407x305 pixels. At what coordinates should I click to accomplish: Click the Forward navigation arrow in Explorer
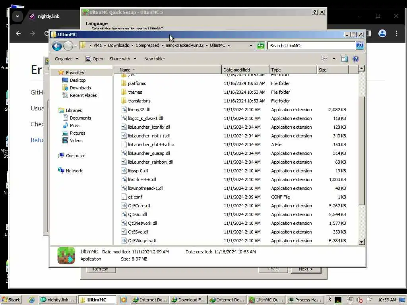[x=68, y=46]
